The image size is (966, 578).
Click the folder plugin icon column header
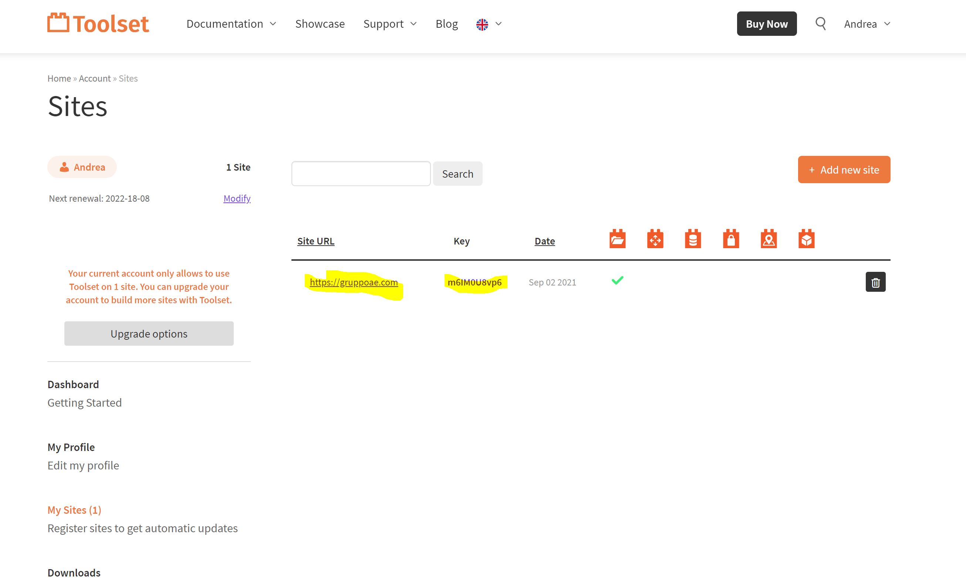(617, 238)
